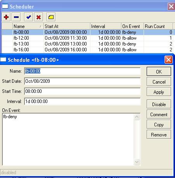Sort list by Name column header
175x178 pixels.
[x=28, y=26]
